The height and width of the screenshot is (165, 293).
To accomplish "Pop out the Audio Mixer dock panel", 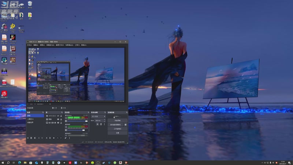I will [x=89, y=113].
